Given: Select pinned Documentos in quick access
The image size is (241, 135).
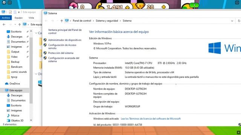Looking at the screenshot, I should pyautogui.click(x=18, y=42).
